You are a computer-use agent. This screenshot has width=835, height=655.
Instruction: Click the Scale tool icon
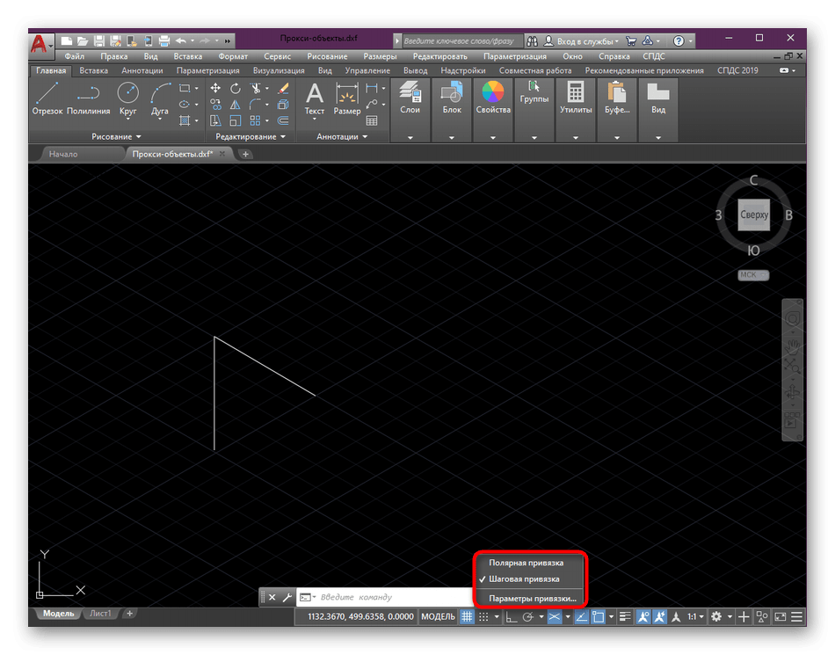pyautogui.click(x=236, y=120)
